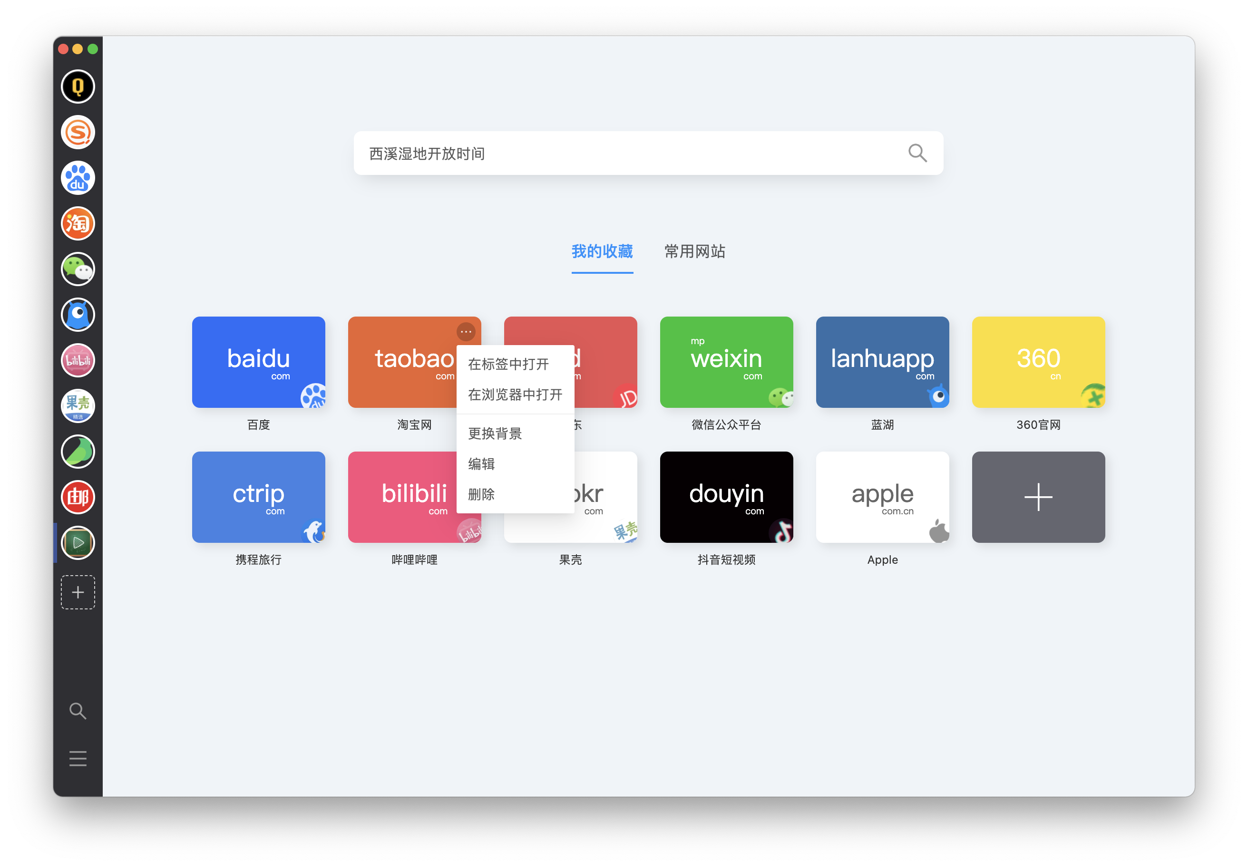Open the hamburger menu at sidebar bottom
The width and height of the screenshot is (1248, 867).
coord(78,758)
